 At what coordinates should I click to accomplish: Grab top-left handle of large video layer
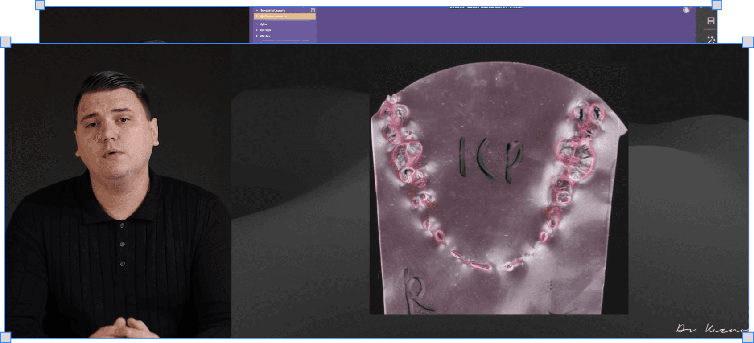(x=5, y=42)
